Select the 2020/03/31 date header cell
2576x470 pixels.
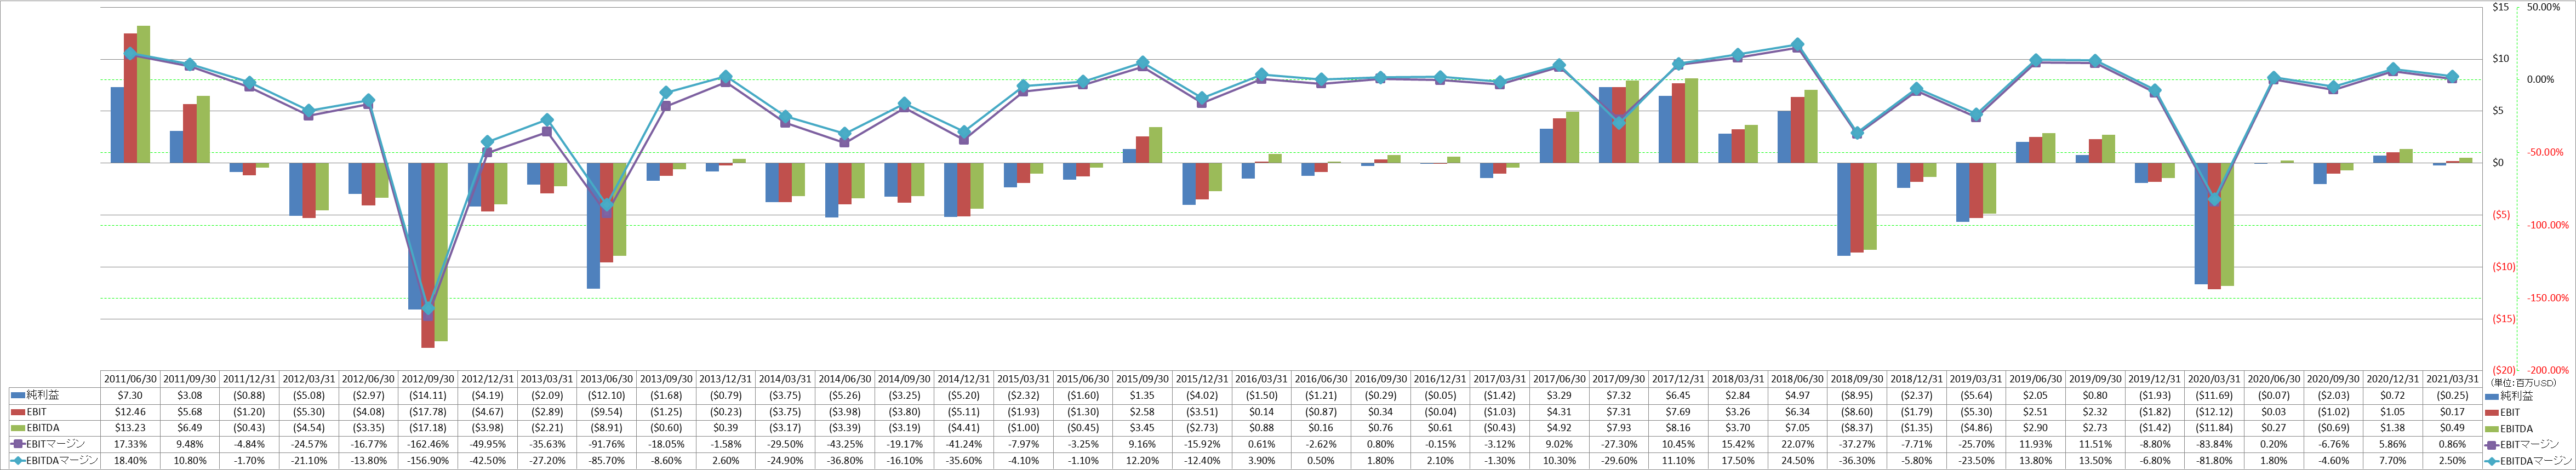pos(2213,380)
